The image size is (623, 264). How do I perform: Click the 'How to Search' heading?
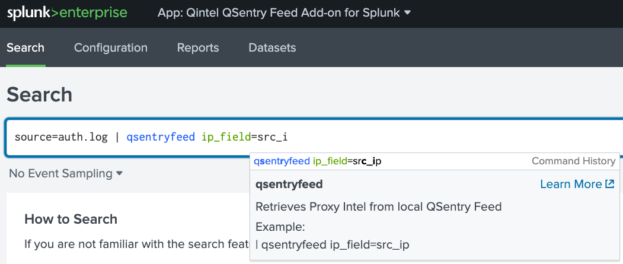pyautogui.click(x=71, y=219)
